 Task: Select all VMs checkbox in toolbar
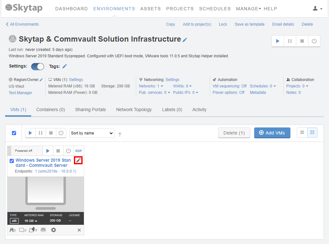click(14, 133)
